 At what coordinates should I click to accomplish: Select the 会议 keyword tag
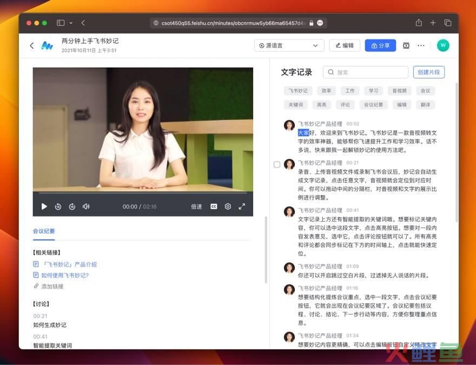point(425,91)
